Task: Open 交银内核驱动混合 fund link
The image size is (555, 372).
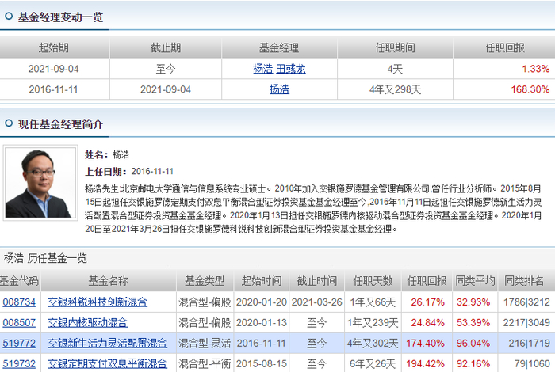Action: click(88, 323)
